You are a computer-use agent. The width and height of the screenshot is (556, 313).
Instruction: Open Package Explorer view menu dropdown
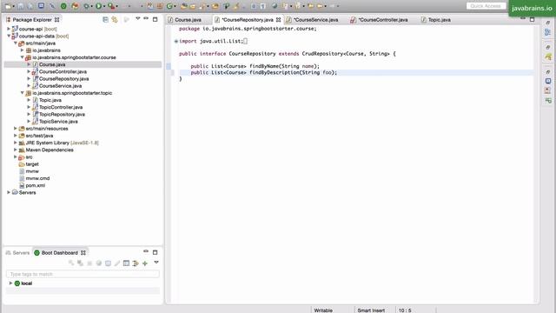137,19
